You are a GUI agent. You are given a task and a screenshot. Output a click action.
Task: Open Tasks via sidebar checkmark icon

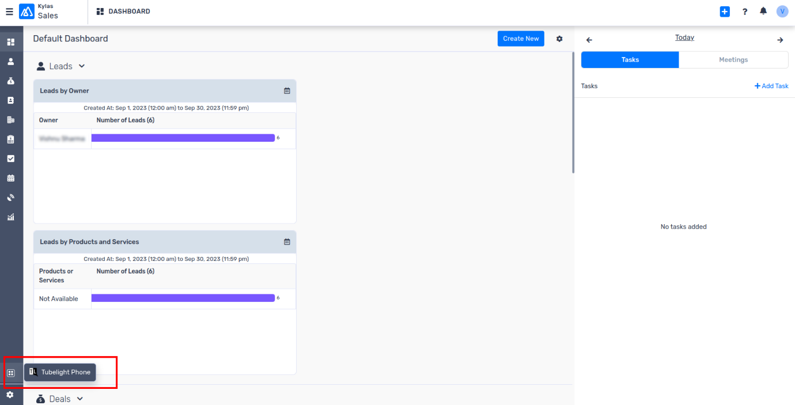tap(10, 158)
